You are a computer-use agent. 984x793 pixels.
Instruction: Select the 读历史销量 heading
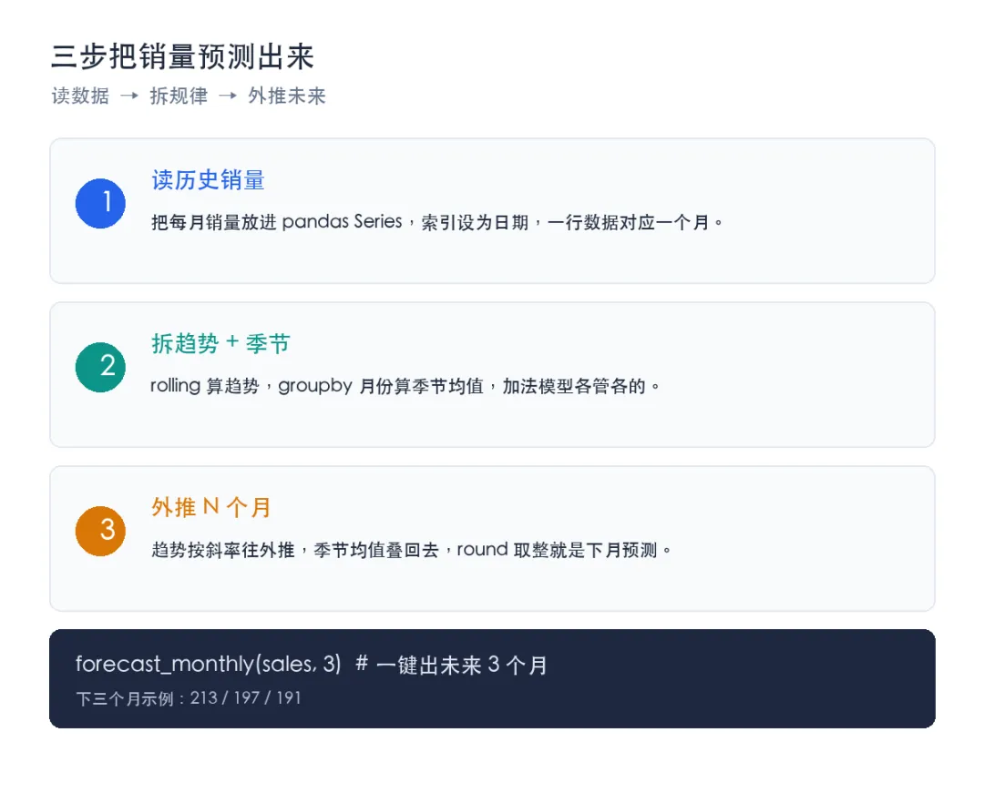coord(208,180)
